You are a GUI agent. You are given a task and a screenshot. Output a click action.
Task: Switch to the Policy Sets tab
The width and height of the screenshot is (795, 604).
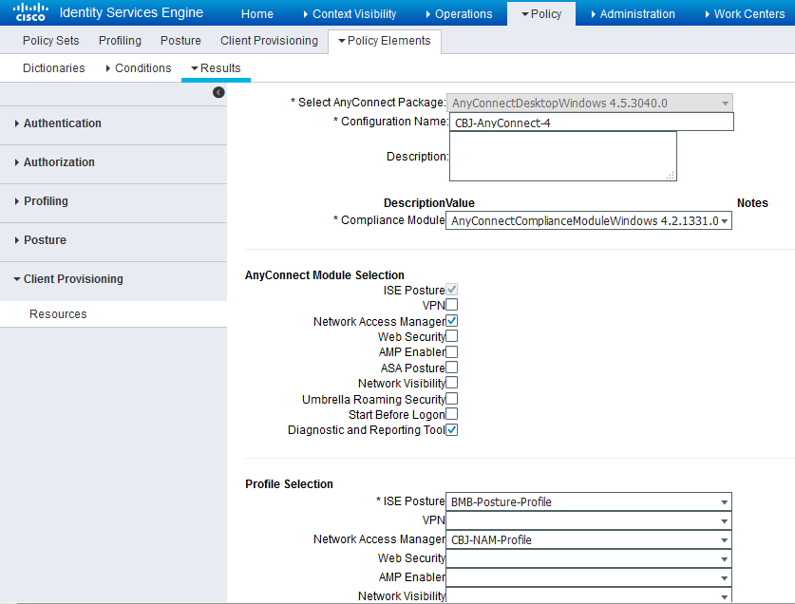[x=50, y=41]
